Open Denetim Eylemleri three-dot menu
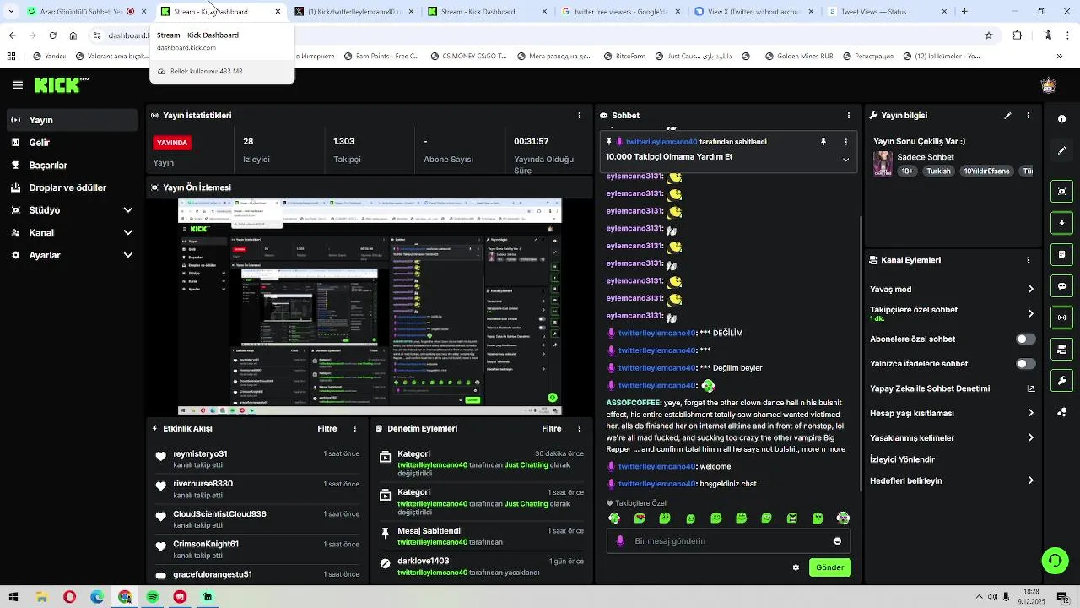Screen dimensions: 1080x608 point(579,429)
